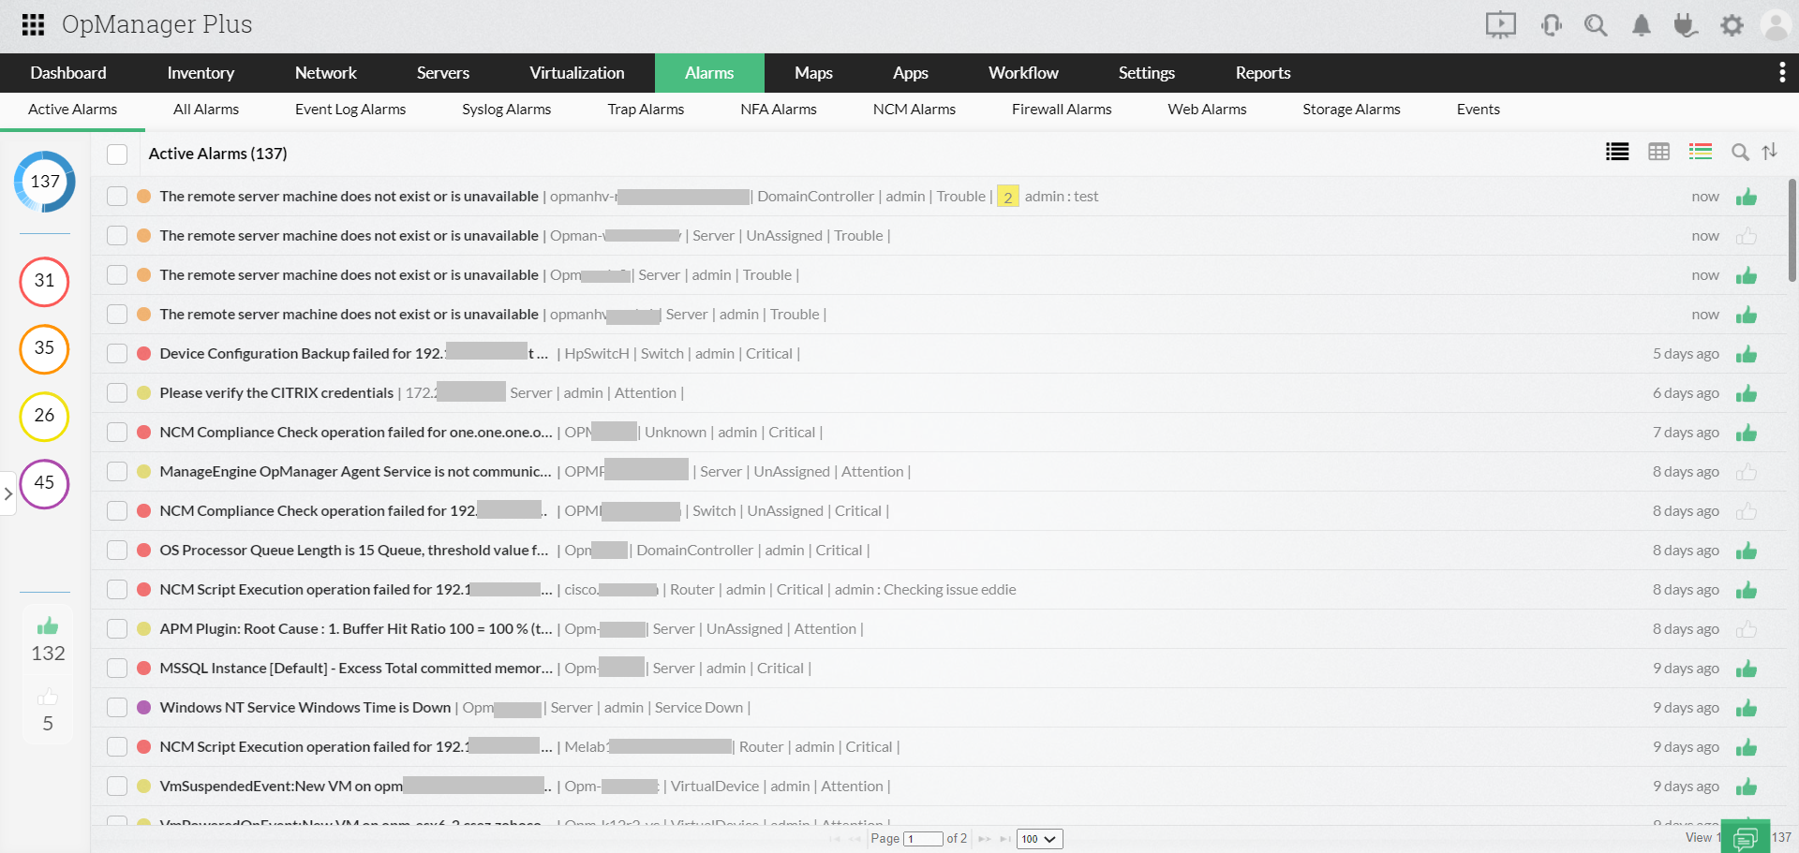The image size is (1799, 853).
Task: Switch to table grid view icon
Action: pos(1658,152)
